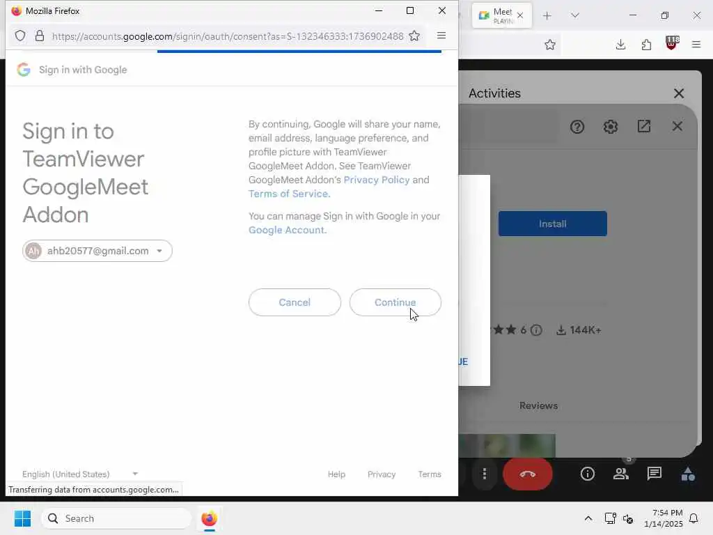Click the Continue button
The height and width of the screenshot is (535, 713).
395,302
